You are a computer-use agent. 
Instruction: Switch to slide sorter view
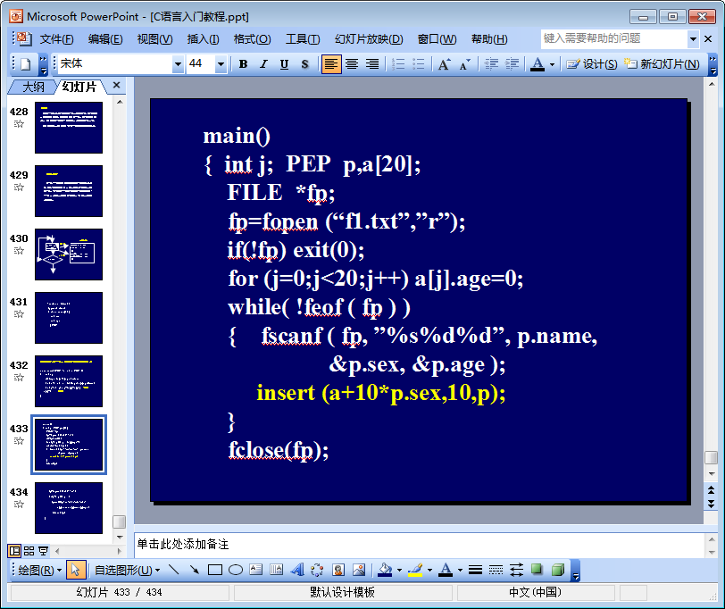(29, 551)
